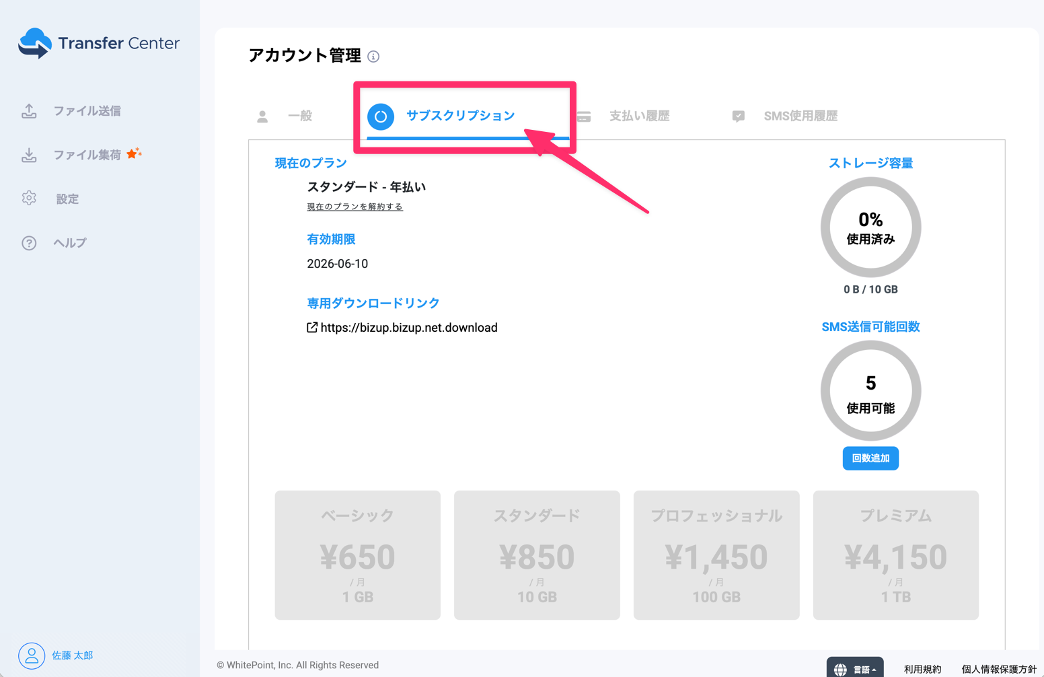
Task: Click the info icon beside アカウント管理
Action: click(373, 57)
